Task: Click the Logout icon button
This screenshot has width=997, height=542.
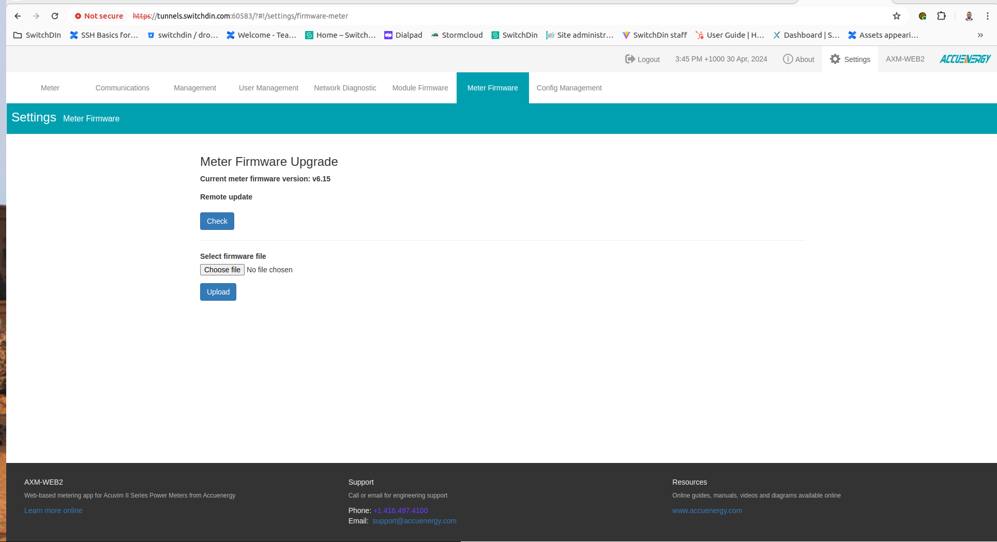Action: click(x=642, y=59)
